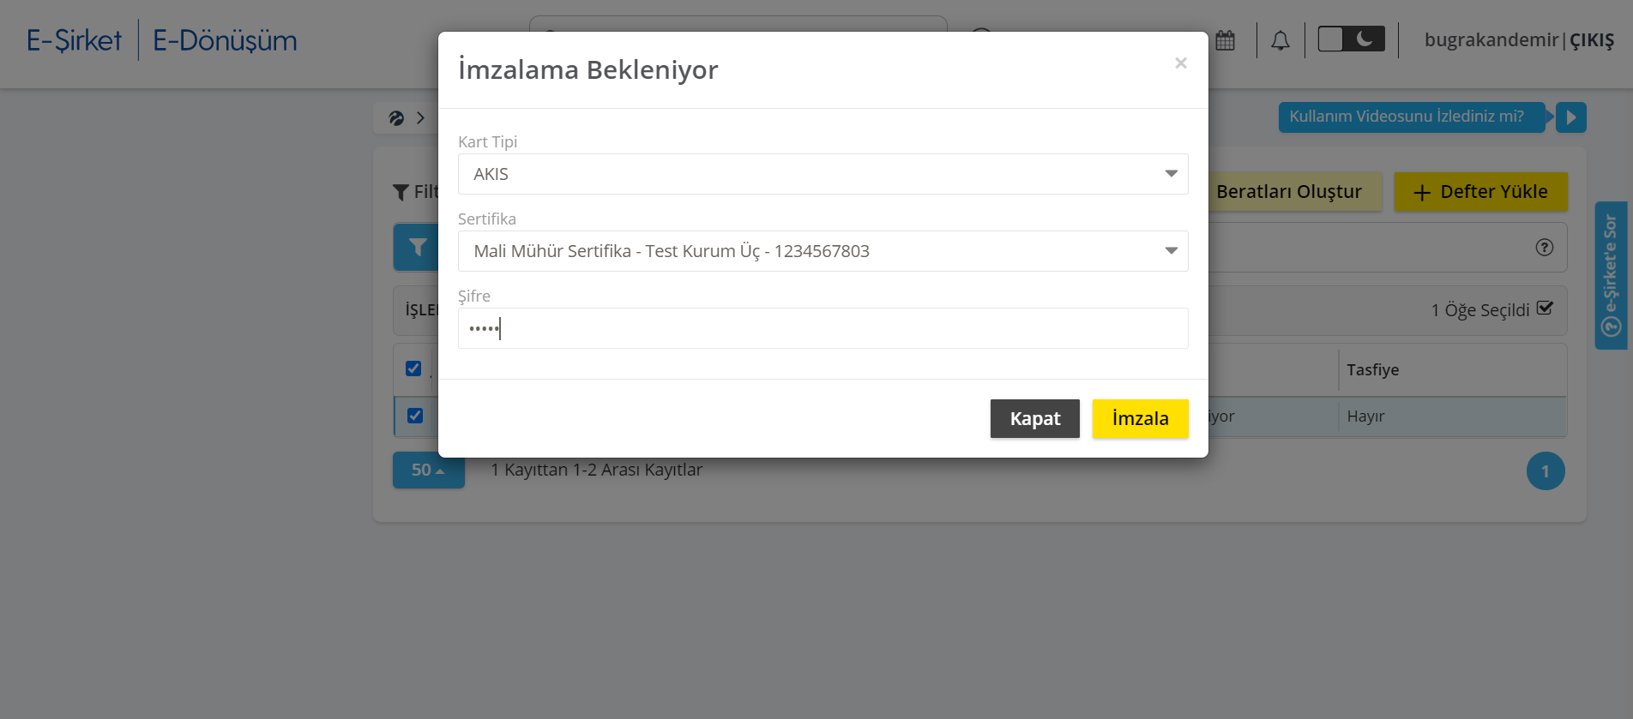1633x719 pixels.
Task: Click the yellow İmzala button
Action: tap(1140, 419)
